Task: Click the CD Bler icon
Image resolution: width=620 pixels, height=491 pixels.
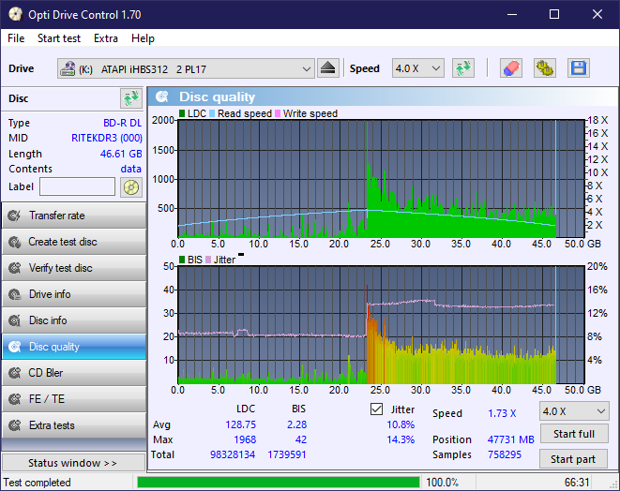Action: [15, 373]
